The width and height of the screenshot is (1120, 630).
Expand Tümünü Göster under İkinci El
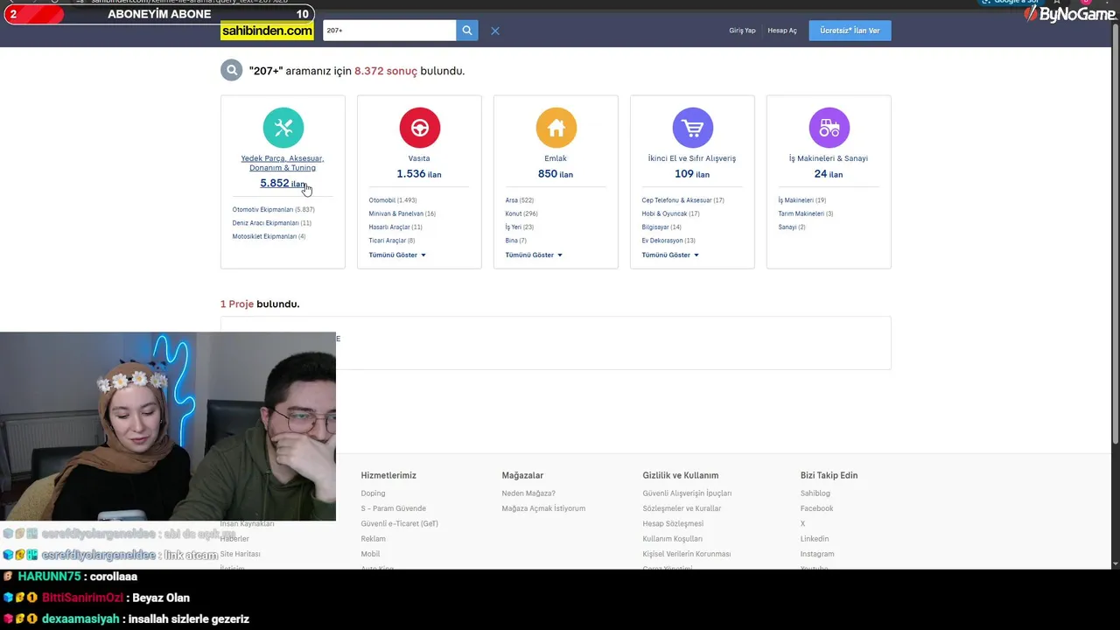[670, 255]
